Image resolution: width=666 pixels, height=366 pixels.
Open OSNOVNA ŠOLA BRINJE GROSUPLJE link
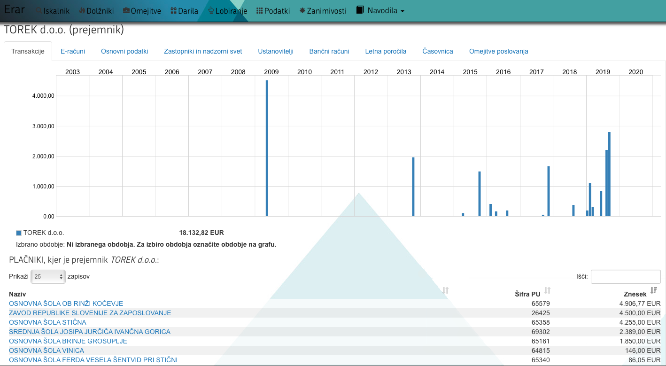point(68,341)
